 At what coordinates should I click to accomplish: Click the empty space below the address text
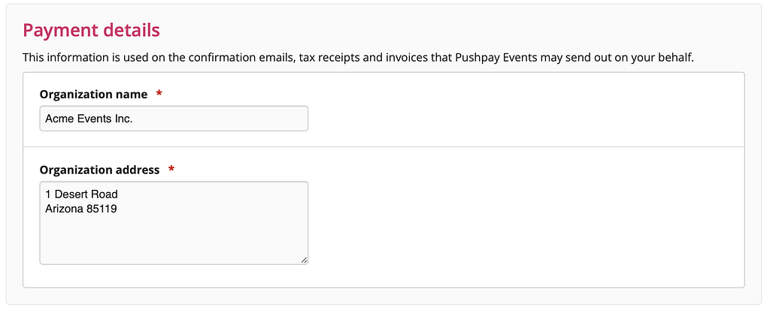(173, 240)
